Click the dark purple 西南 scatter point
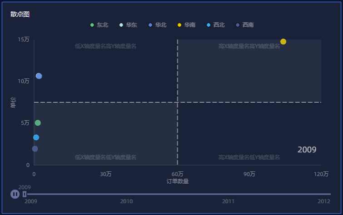 tap(35, 149)
